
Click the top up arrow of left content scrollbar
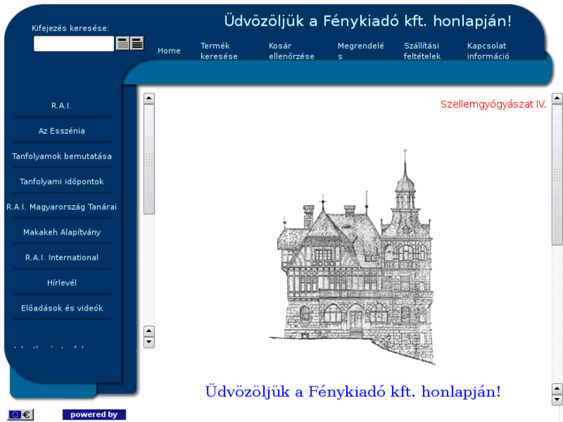pyautogui.click(x=149, y=98)
